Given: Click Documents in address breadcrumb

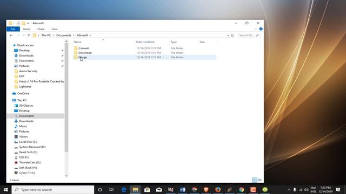Looking at the screenshot, I should 64,35.
